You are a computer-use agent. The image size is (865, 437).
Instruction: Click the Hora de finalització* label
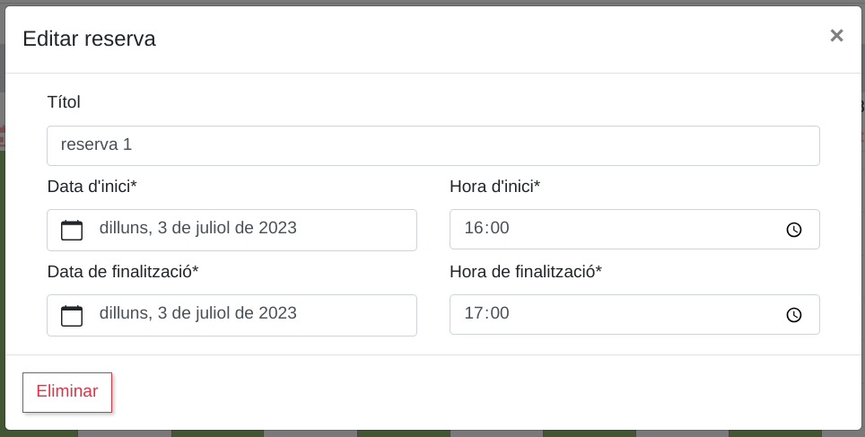tap(525, 272)
